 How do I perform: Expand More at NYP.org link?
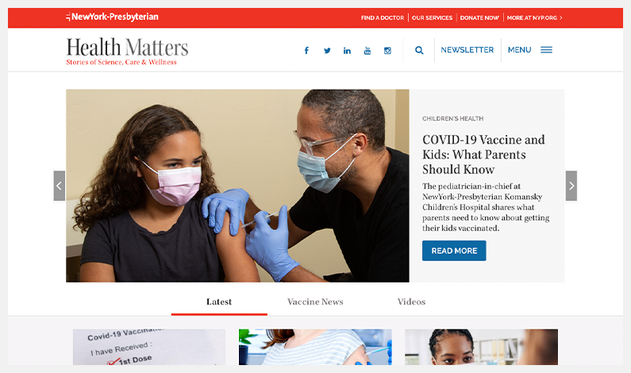click(534, 17)
